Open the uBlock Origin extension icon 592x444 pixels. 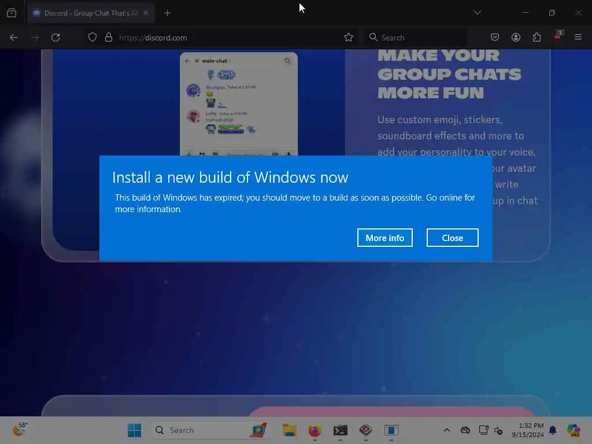(558, 36)
